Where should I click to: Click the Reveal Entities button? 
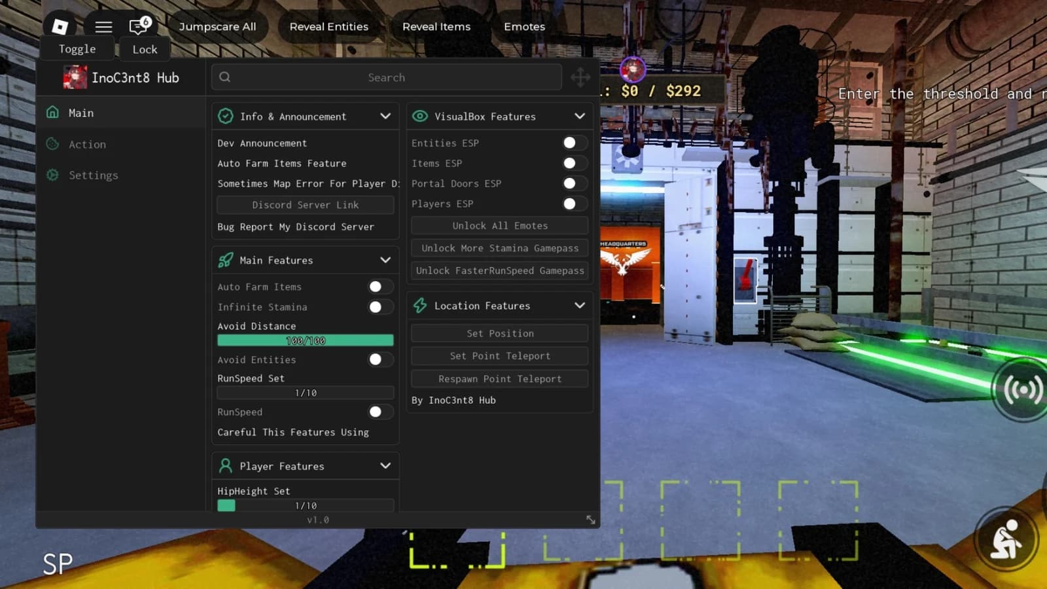329,27
